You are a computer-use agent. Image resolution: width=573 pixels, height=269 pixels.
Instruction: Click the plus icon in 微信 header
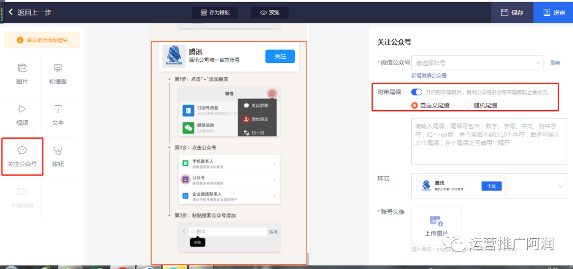click(x=272, y=94)
